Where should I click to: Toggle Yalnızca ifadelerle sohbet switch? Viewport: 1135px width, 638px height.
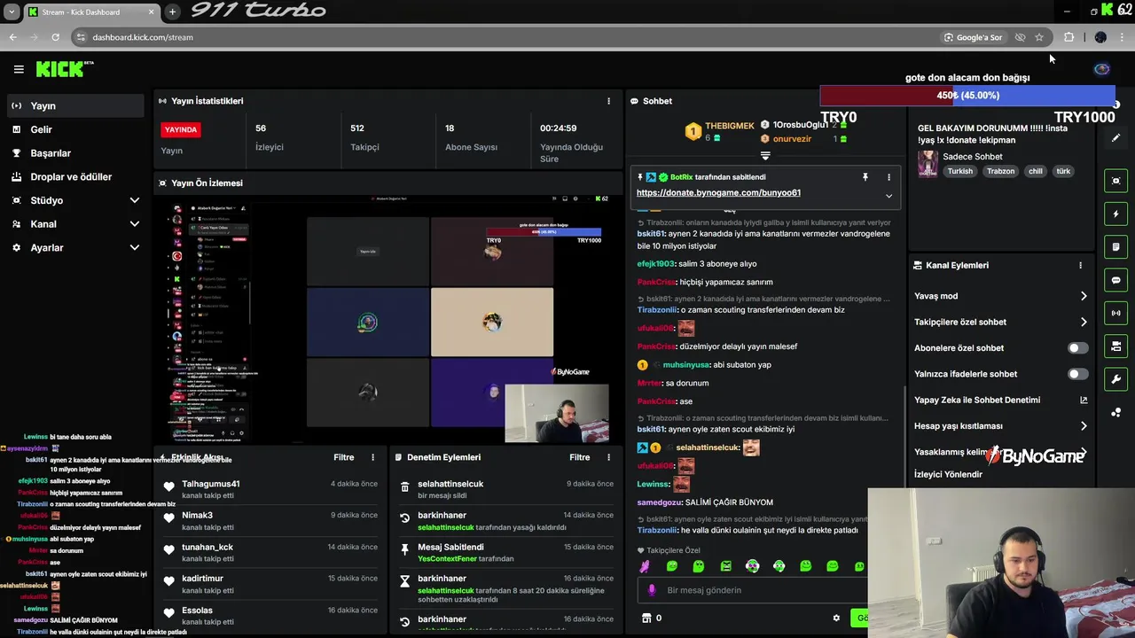coord(1077,374)
